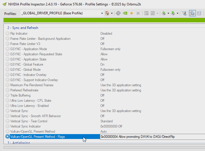
Task: Click the GSYNC - Global Feature 'On' value
Action: point(102,64)
